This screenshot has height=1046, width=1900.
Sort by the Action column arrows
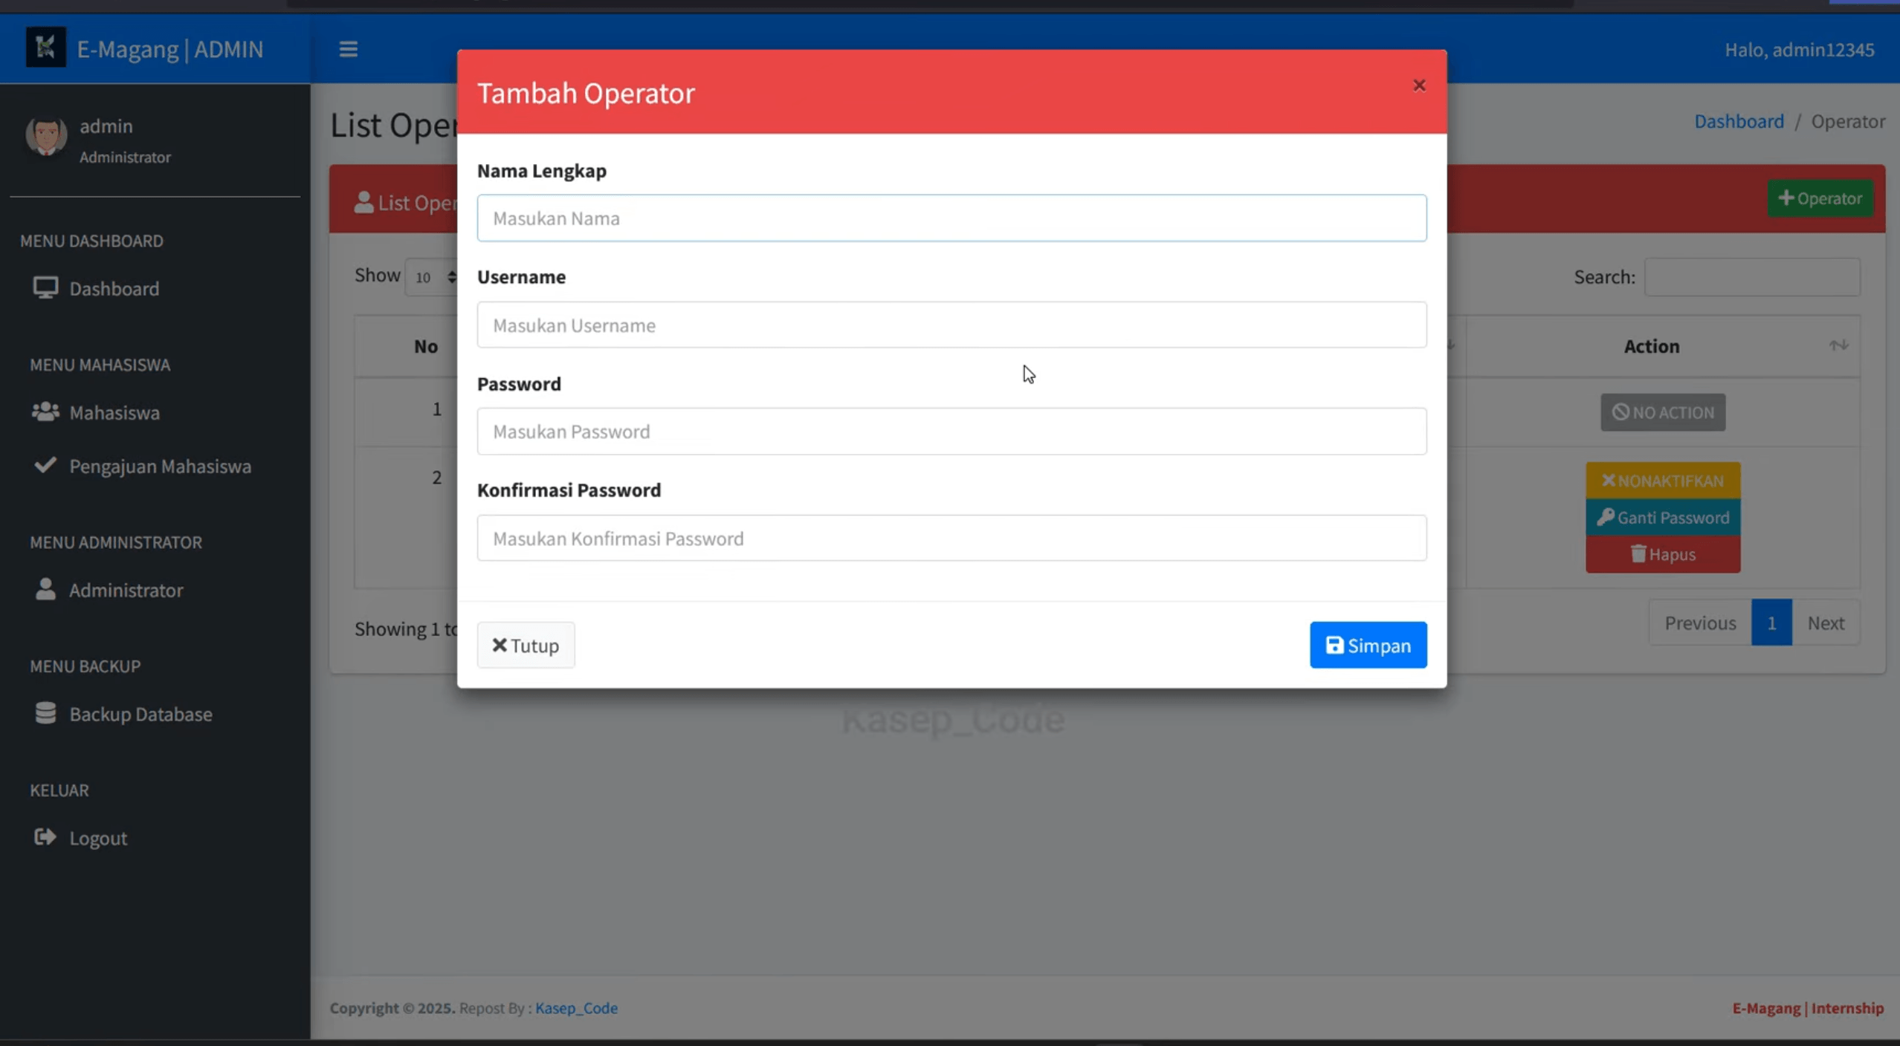(x=1838, y=345)
